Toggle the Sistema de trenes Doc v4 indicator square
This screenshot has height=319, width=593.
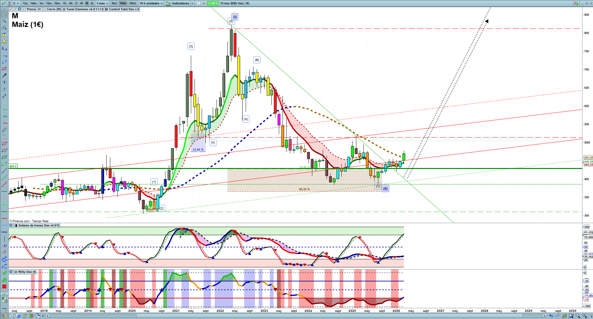(16, 226)
